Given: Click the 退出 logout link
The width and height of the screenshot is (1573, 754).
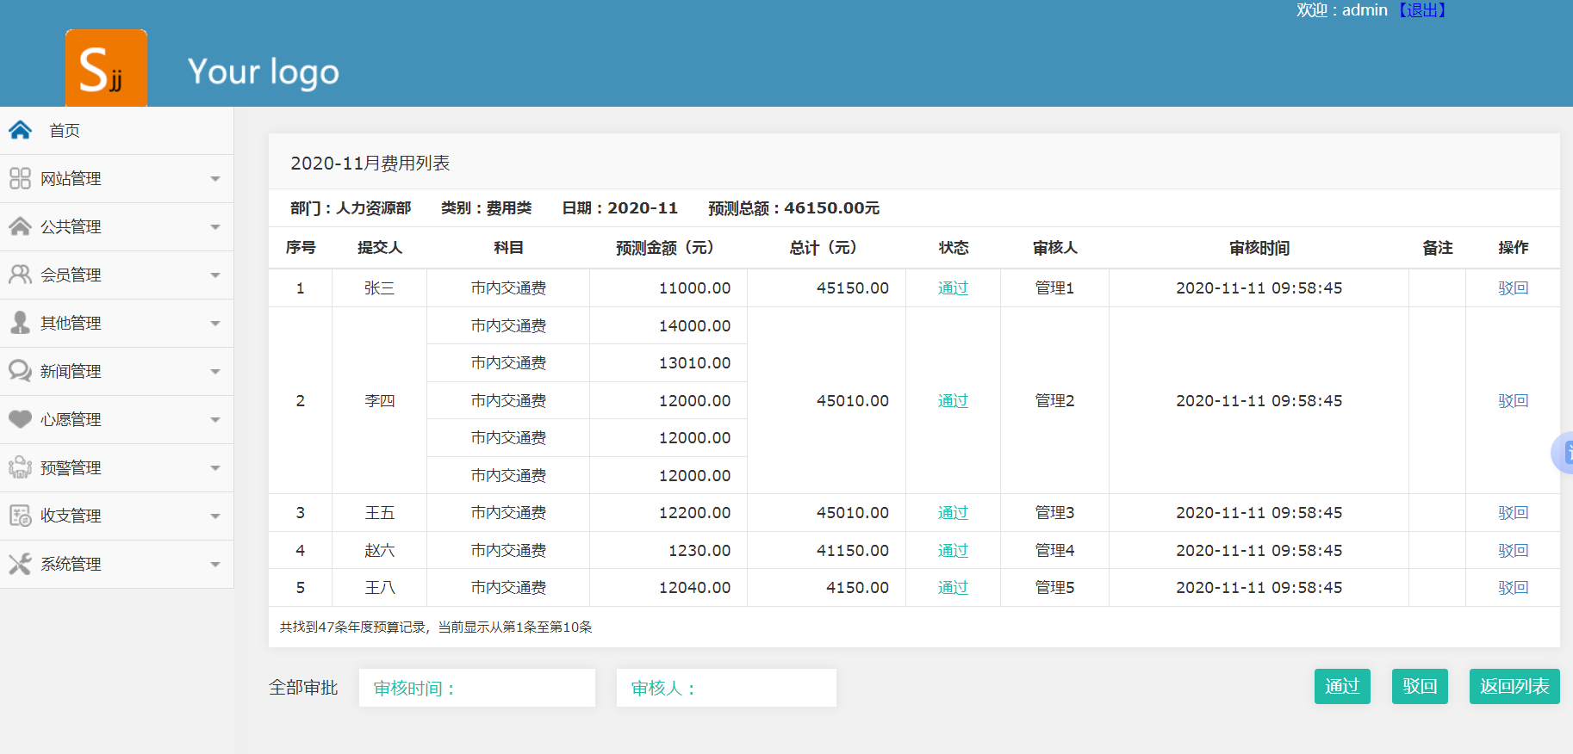Looking at the screenshot, I should [1422, 10].
